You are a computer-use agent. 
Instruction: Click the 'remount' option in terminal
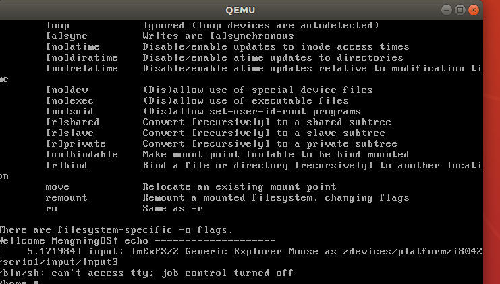[x=66, y=198]
